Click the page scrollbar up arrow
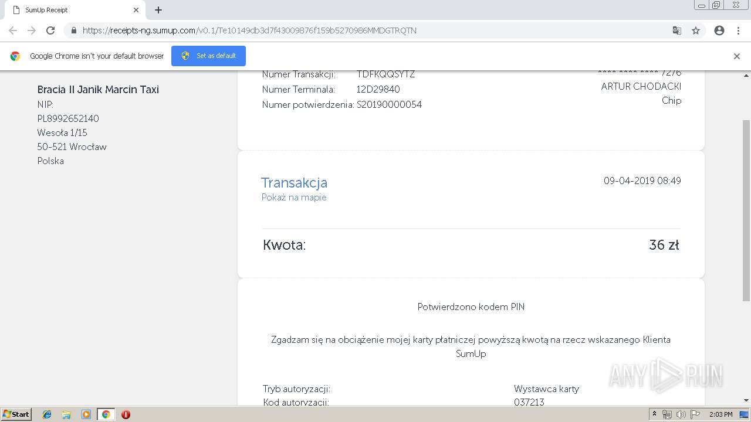This screenshot has width=751, height=422. pyautogui.click(x=746, y=76)
